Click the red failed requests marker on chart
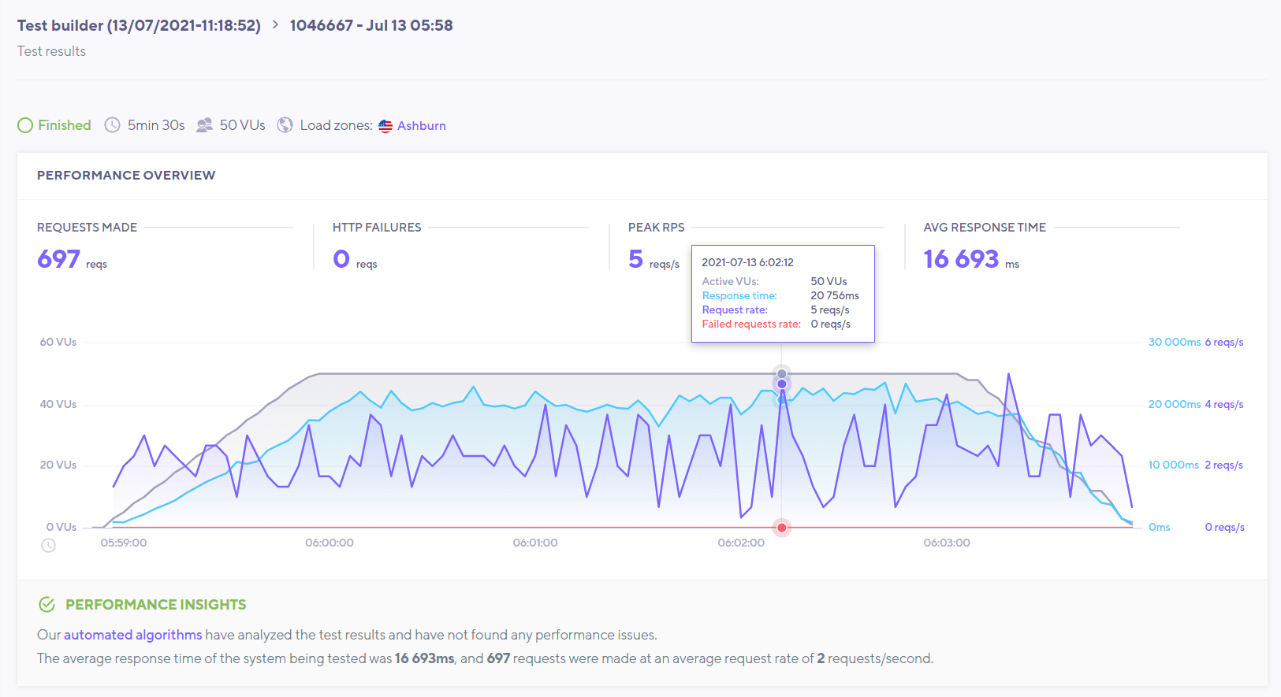1281x697 pixels. tap(781, 528)
